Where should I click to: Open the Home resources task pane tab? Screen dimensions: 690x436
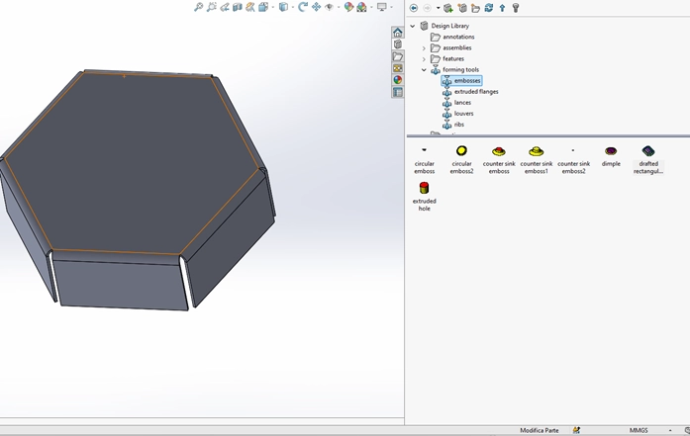(398, 33)
